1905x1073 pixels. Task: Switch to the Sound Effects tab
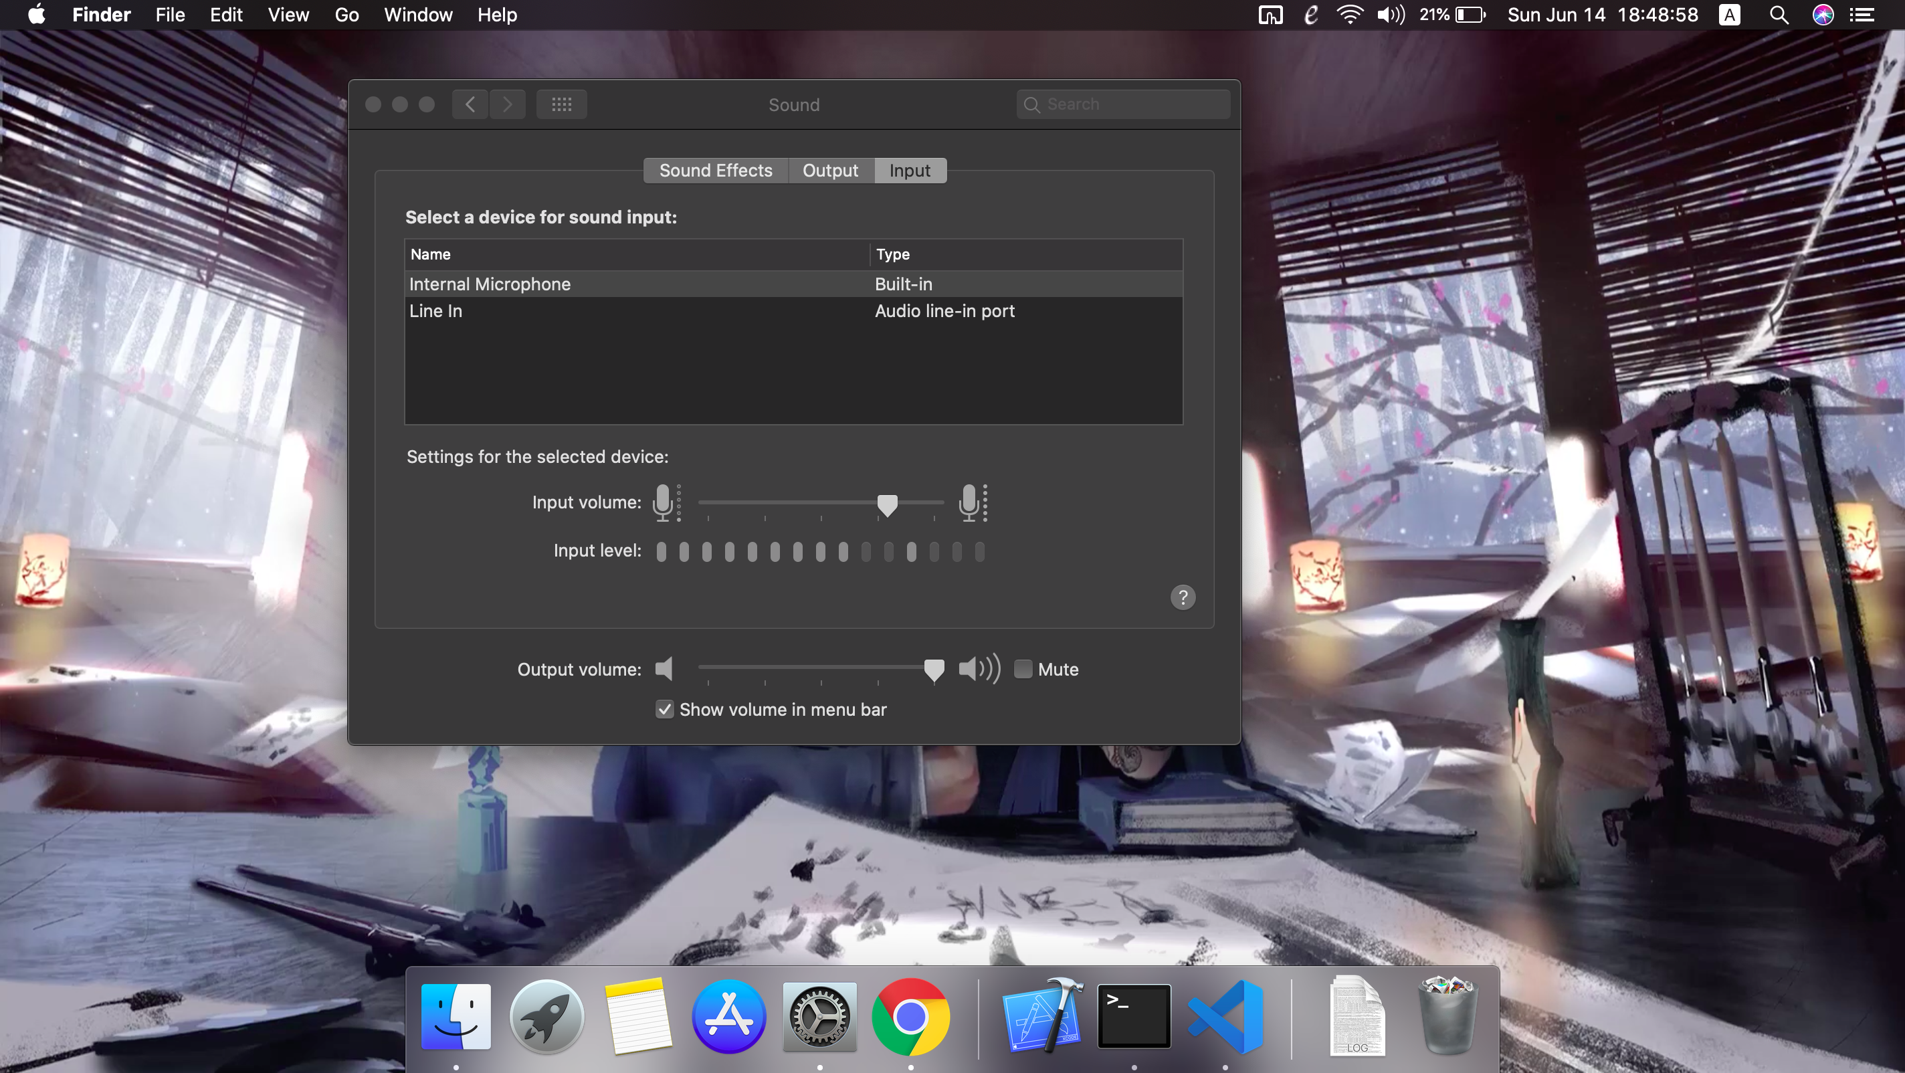point(714,170)
